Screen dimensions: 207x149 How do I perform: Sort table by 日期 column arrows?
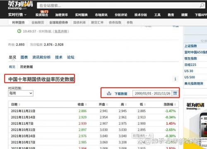pyautogui.click(x=19, y=105)
